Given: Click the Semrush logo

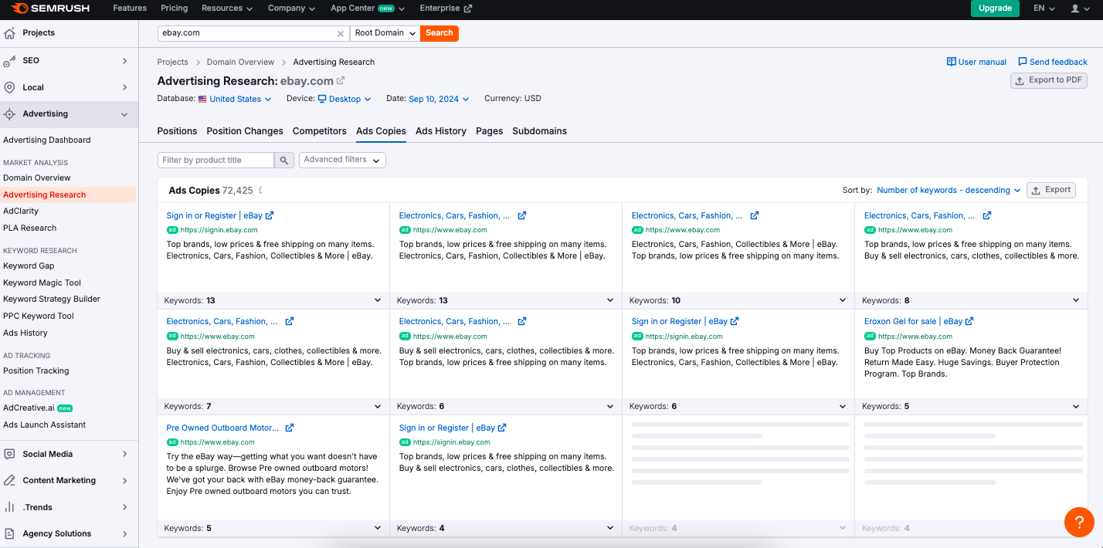Looking at the screenshot, I should [50, 8].
